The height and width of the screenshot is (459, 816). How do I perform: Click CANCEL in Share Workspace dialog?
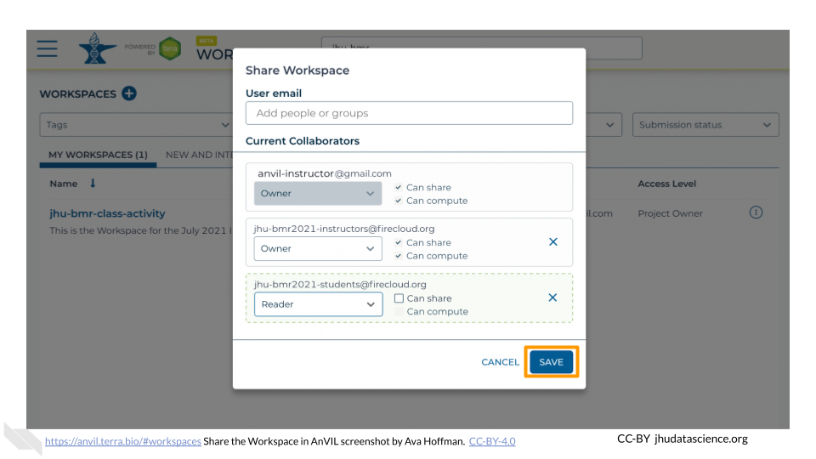[x=500, y=362]
